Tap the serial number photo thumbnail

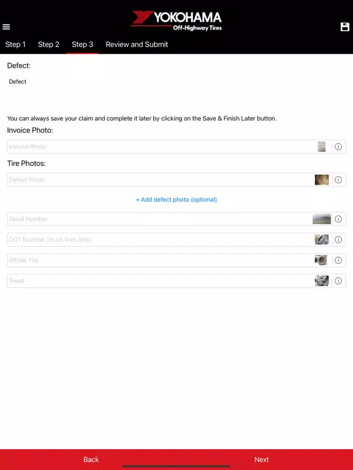[x=322, y=219]
